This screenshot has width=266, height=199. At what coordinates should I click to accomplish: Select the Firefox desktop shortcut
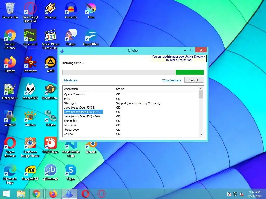click(x=10, y=64)
